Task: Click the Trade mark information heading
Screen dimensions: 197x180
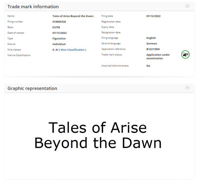Action: 33,7
